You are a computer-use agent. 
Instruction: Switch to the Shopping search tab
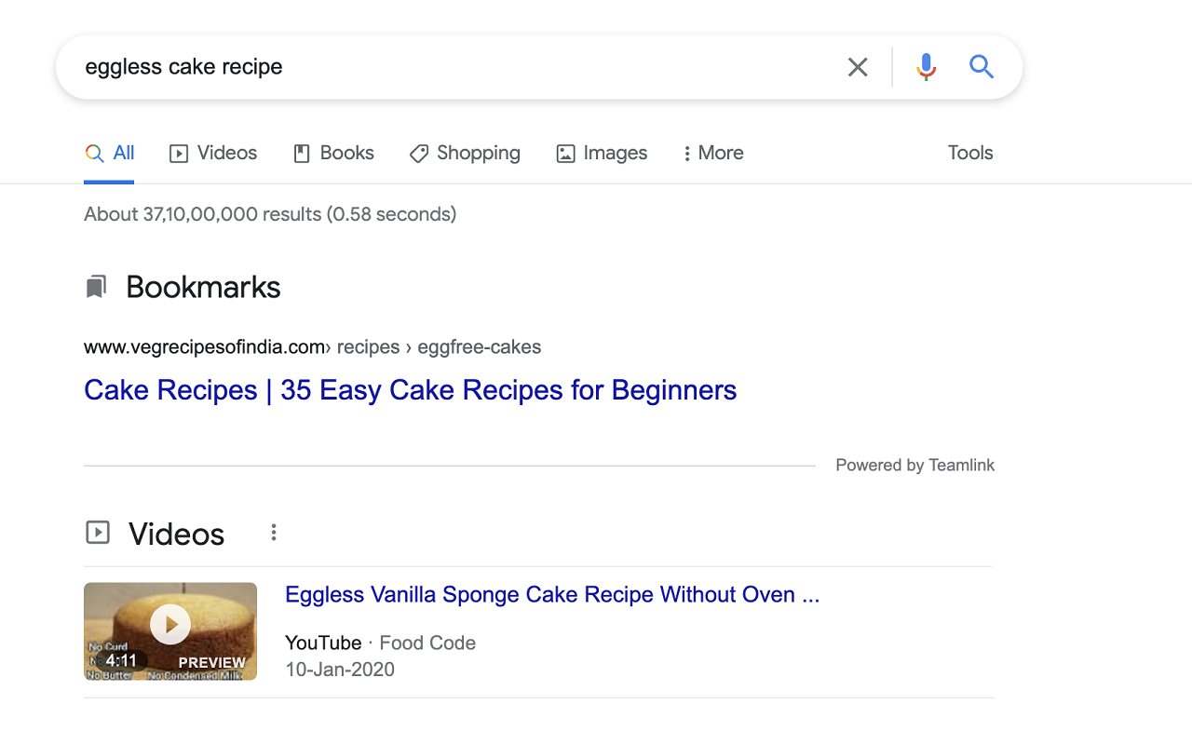click(465, 154)
